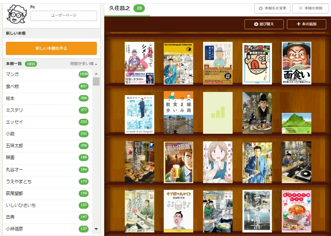
Task: Open the 萩尾望都 shelf
Action: pos(48,193)
